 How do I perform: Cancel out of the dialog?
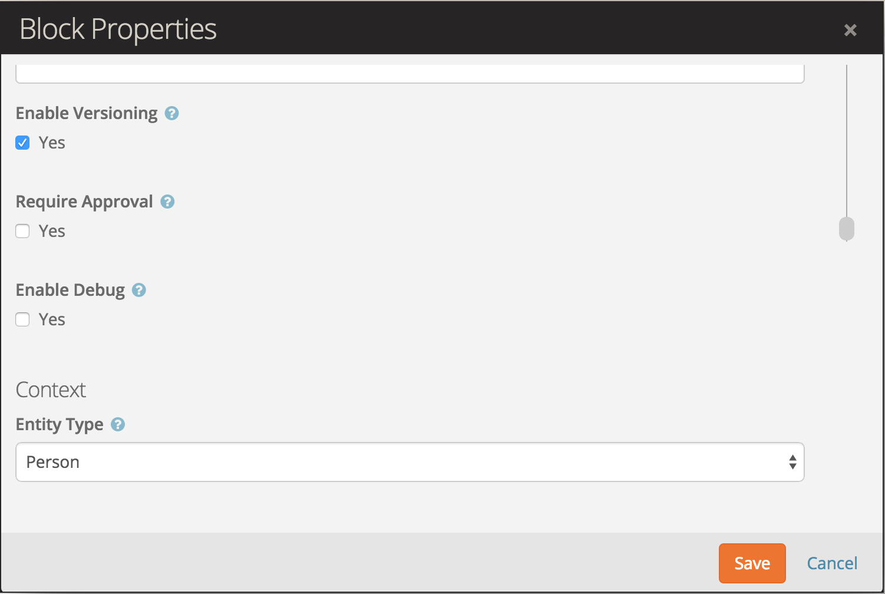(x=832, y=563)
